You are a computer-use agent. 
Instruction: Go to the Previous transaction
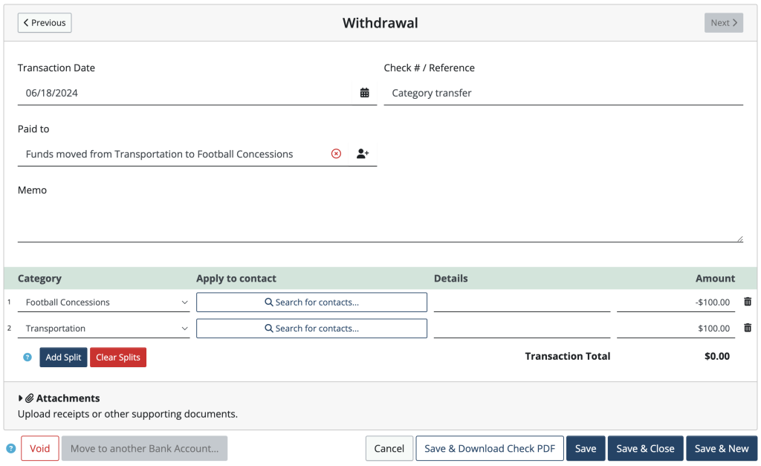[x=45, y=23]
